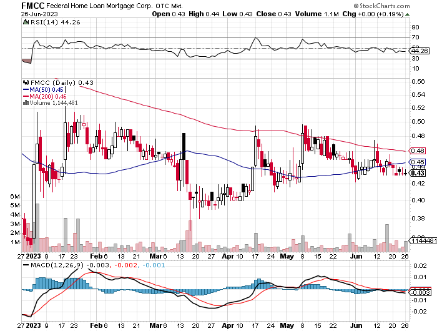Click the 'MA(200) 0.46' legend text
Viewport: 437px width, 331px height.
(x=48, y=97)
